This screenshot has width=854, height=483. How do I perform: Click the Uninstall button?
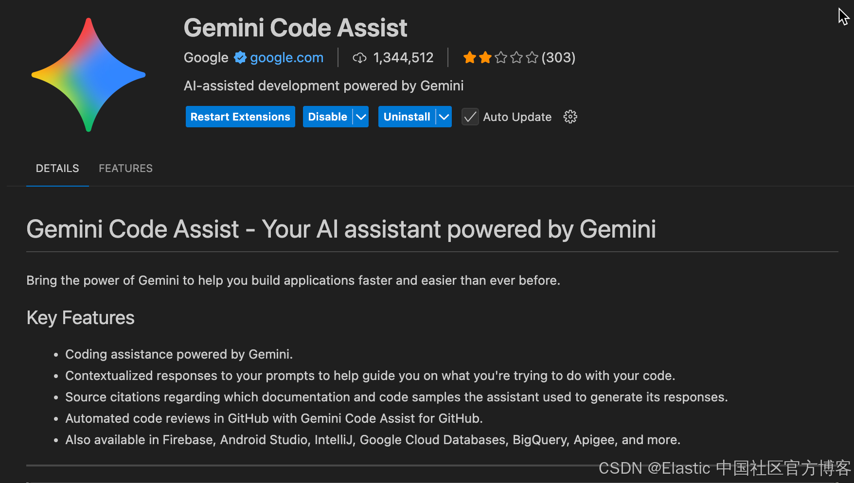pos(407,117)
